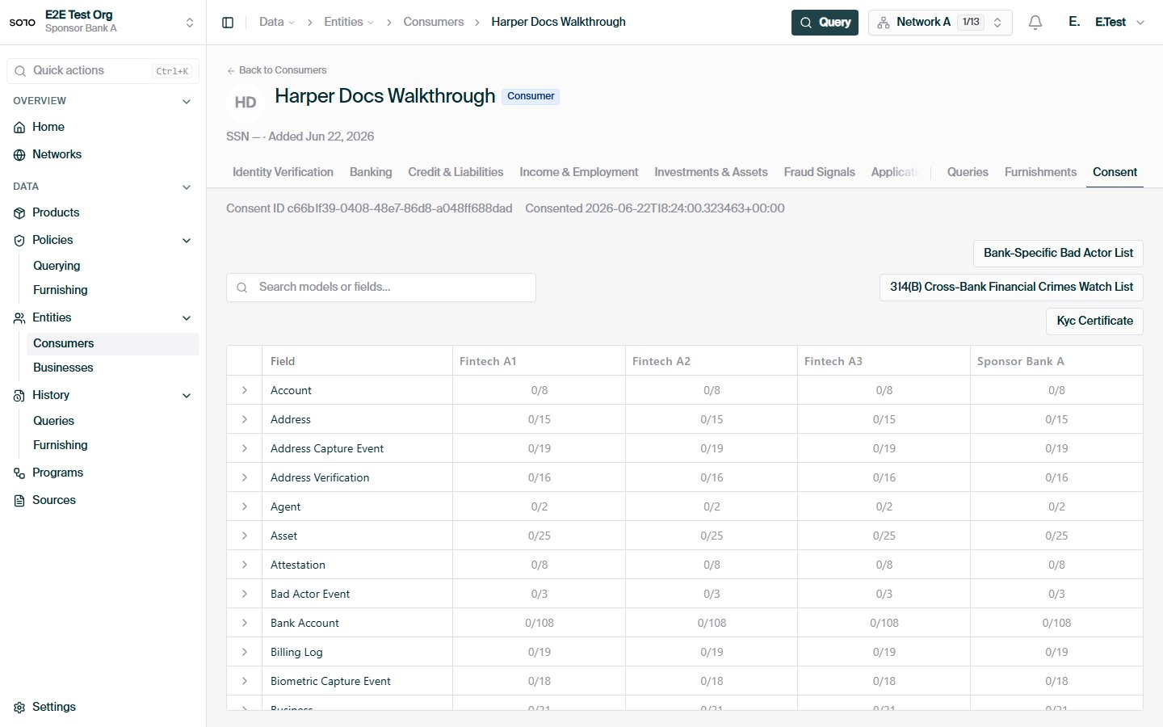Click the Settings gear icon

[19, 708]
